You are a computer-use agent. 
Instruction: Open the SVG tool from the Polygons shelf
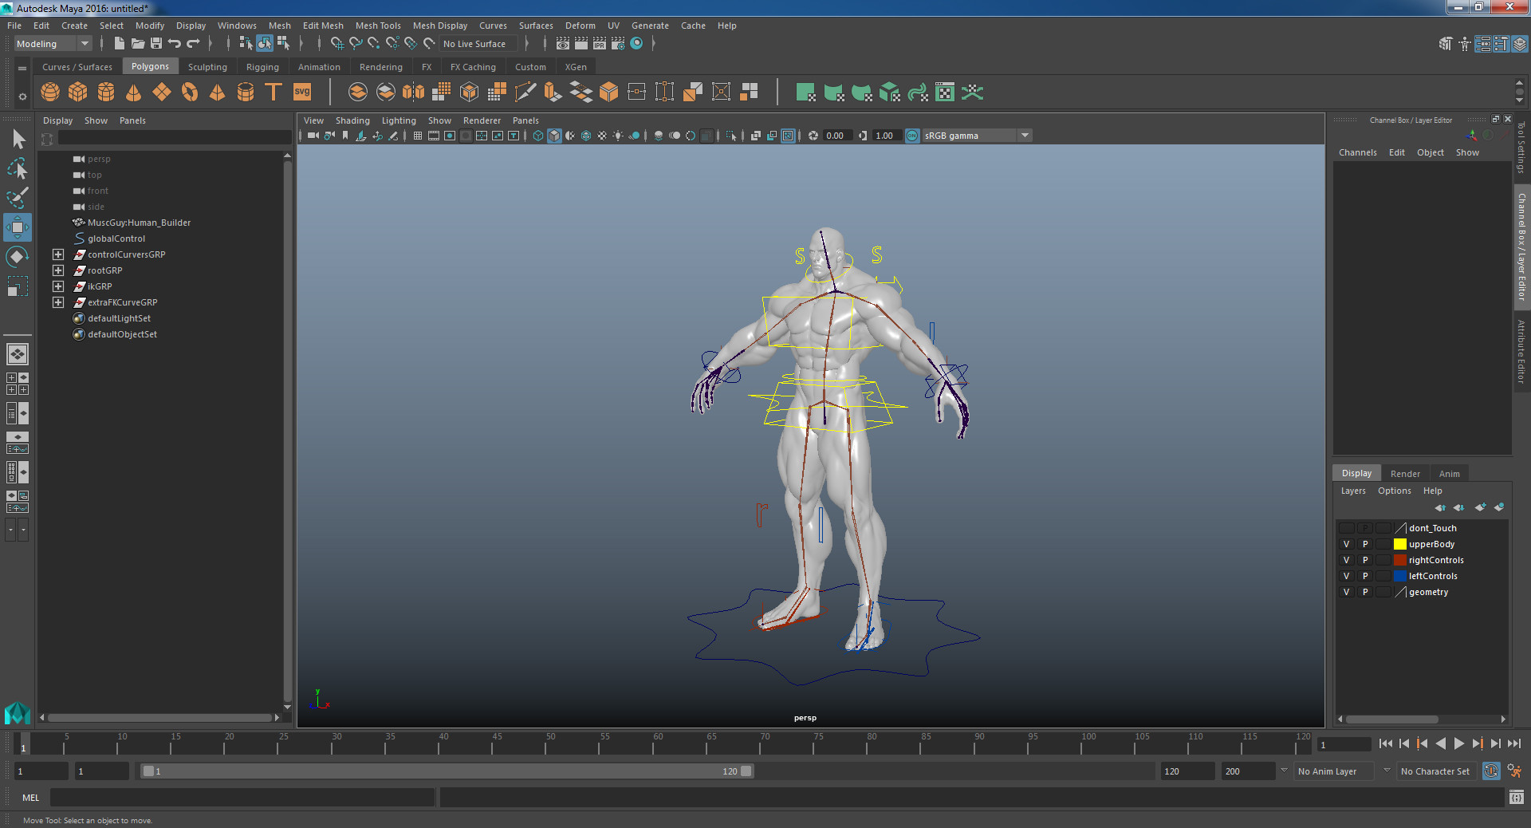coord(301,92)
